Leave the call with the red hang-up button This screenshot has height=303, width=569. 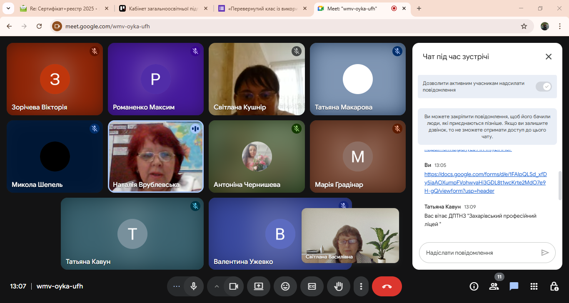point(387,286)
